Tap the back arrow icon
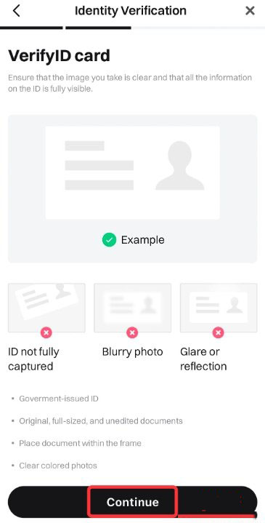The image size is (265, 523). (16, 11)
